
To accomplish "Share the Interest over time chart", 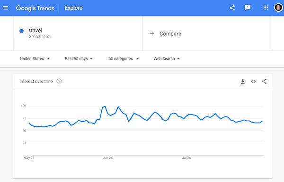I will click(264, 82).
